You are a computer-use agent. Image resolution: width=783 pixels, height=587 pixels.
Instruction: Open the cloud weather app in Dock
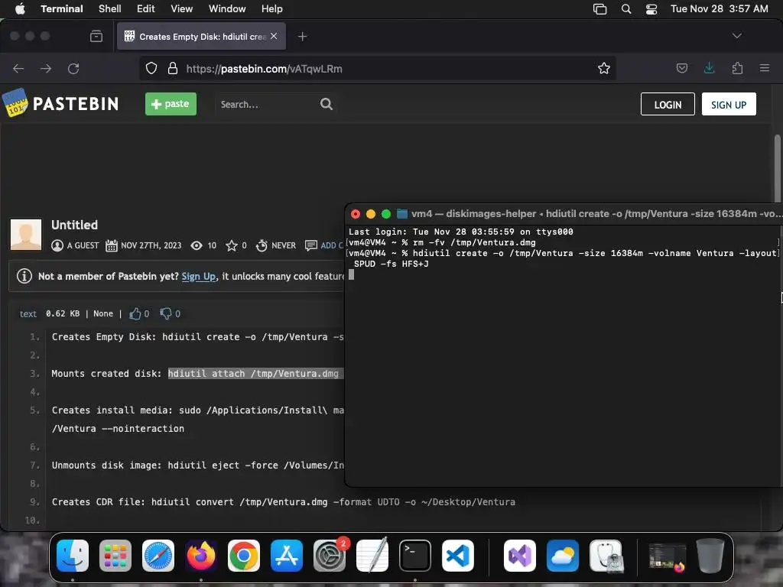click(x=563, y=556)
